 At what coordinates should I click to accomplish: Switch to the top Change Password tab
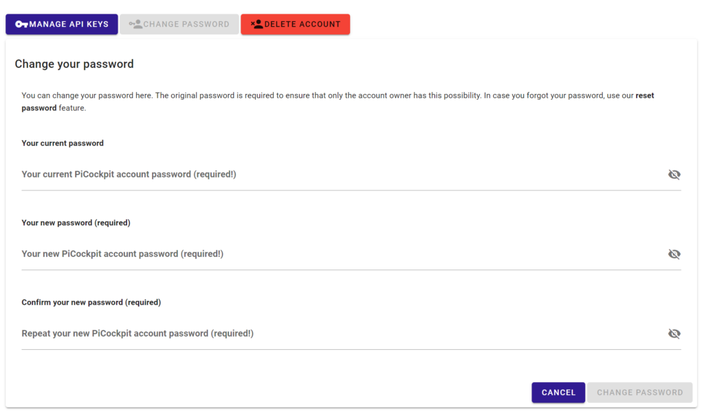(179, 24)
